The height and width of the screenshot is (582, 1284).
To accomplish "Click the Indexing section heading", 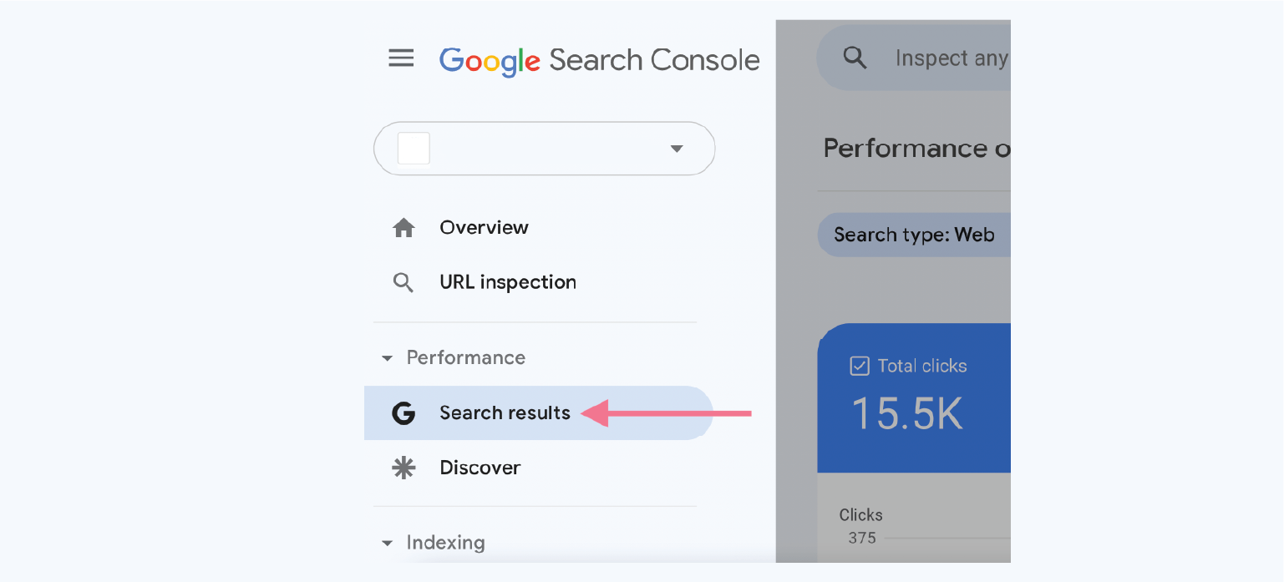I will click(445, 543).
